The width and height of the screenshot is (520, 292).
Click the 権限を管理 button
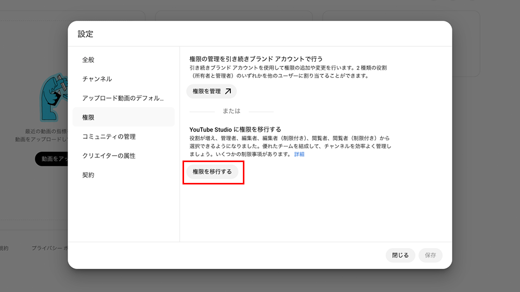tap(211, 91)
